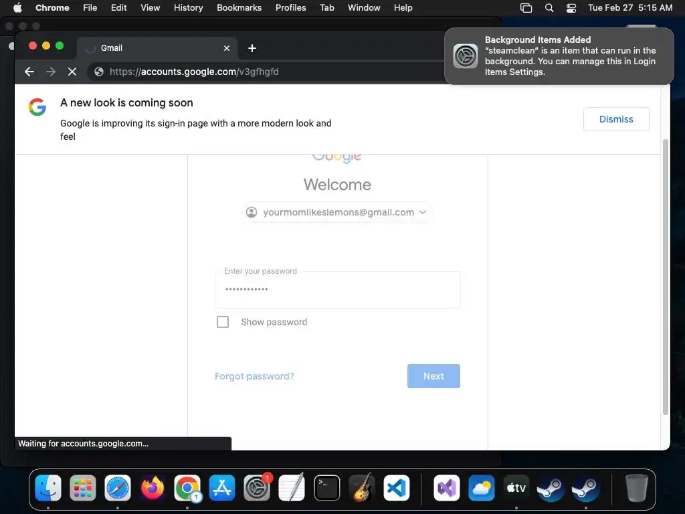Open Finder from the Dock
Screen dimensions: 685x514
pyautogui.click(x=48, y=488)
